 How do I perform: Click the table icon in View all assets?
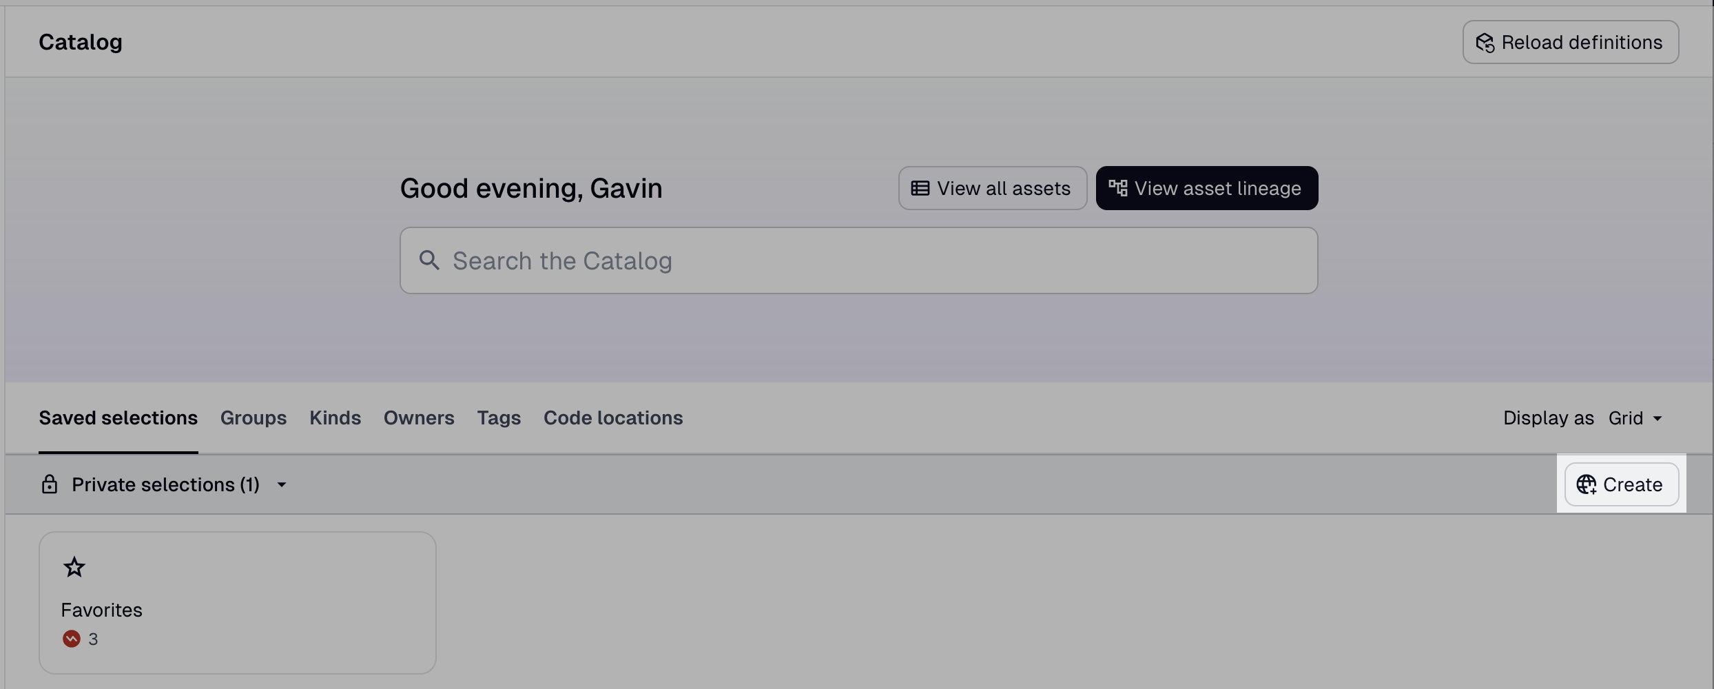pyautogui.click(x=920, y=188)
